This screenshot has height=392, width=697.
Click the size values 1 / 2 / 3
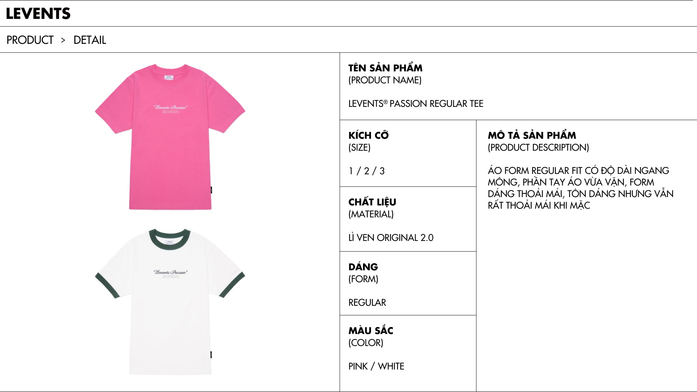366,171
